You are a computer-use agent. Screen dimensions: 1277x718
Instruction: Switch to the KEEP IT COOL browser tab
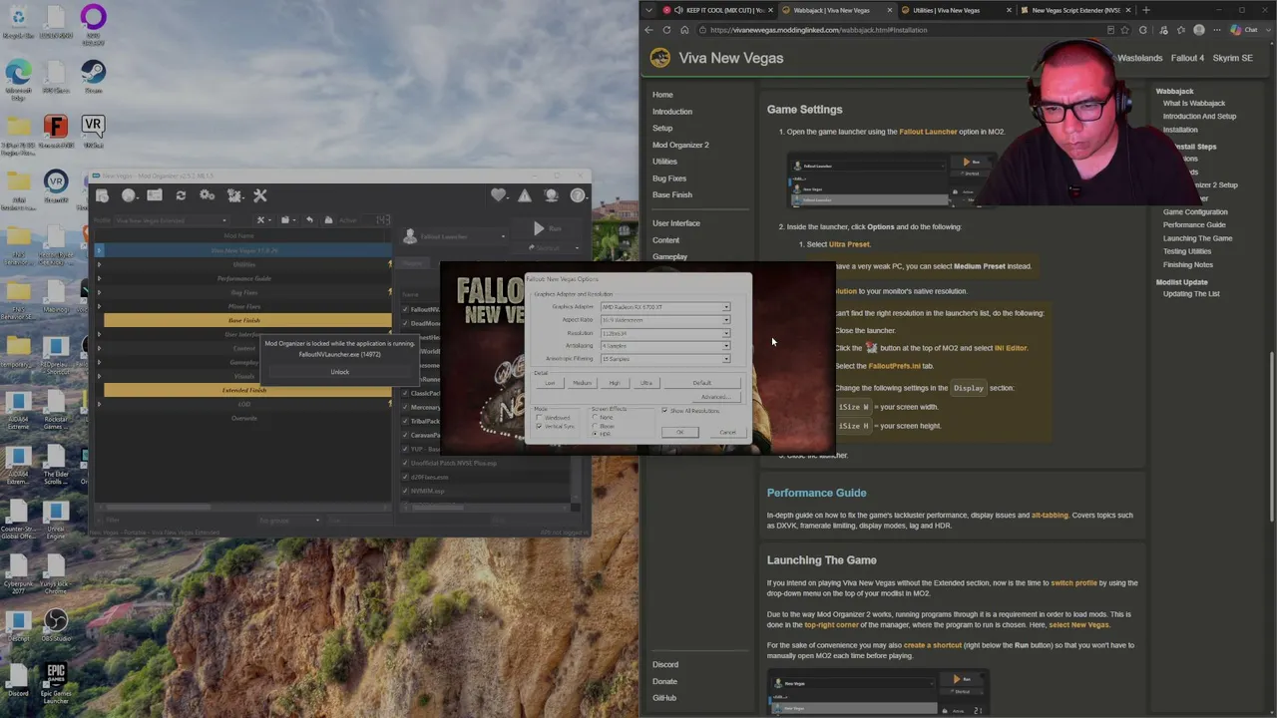click(x=716, y=10)
